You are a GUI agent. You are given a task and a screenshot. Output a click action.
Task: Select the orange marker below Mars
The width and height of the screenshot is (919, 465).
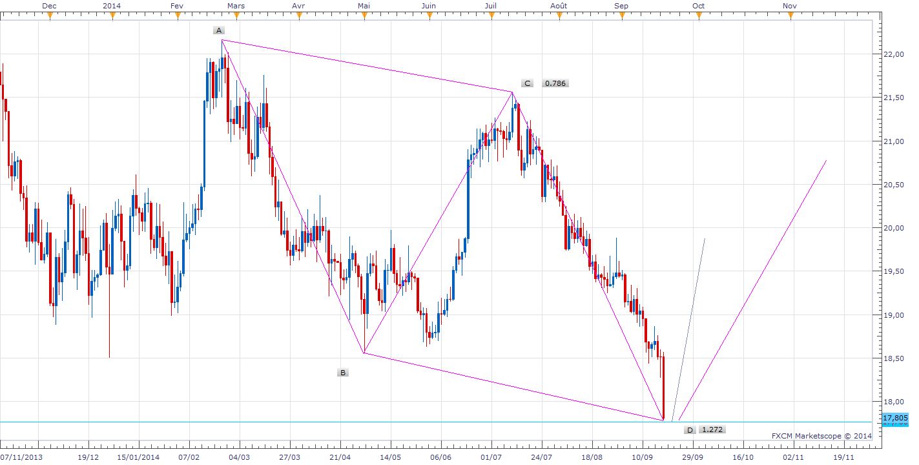click(236, 15)
